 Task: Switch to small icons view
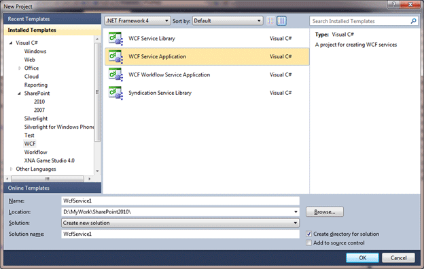(270, 21)
